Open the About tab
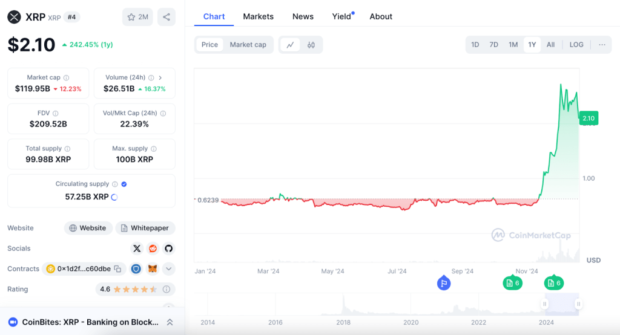This screenshot has width=620, height=335. tap(381, 16)
